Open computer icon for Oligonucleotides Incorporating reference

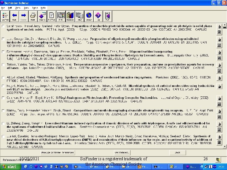click(x=219, y=58)
